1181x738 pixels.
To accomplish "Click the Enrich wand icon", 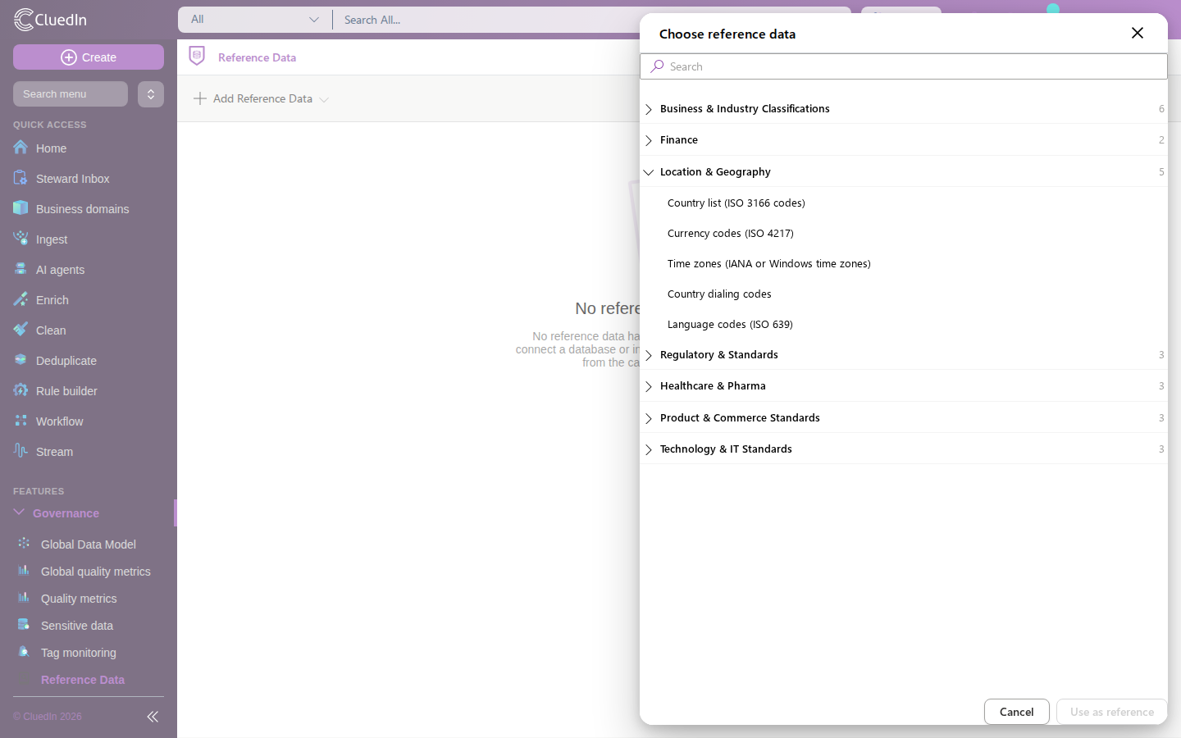I will [x=21, y=299].
